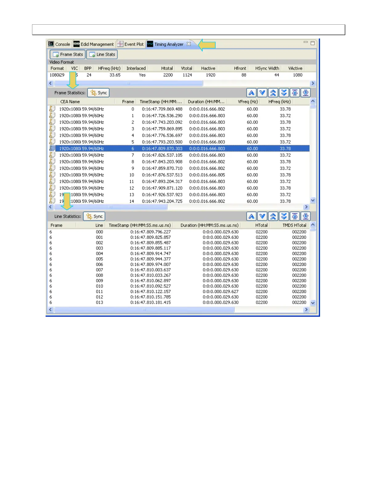Click the row icon for frame 10
The height and width of the screenshot is (488, 377).
pos(52,175)
